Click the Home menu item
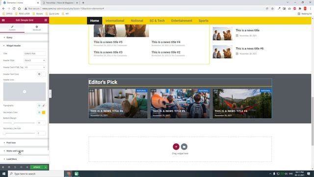 point(95,21)
